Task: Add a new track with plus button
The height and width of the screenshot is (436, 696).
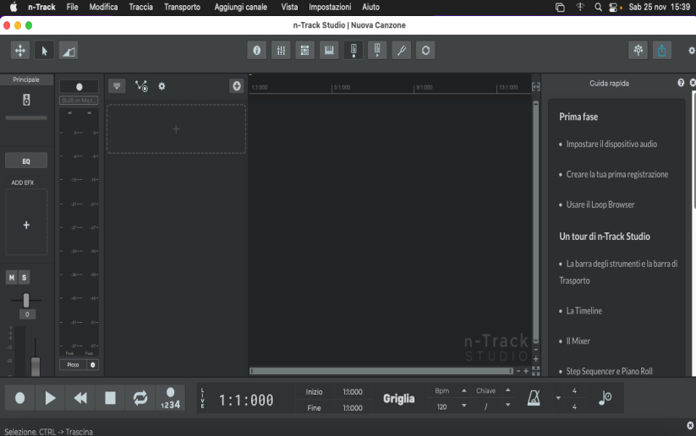Action: [x=237, y=86]
